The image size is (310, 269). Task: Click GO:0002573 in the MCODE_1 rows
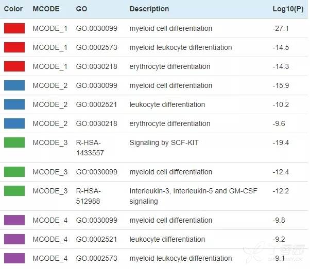[x=96, y=47]
